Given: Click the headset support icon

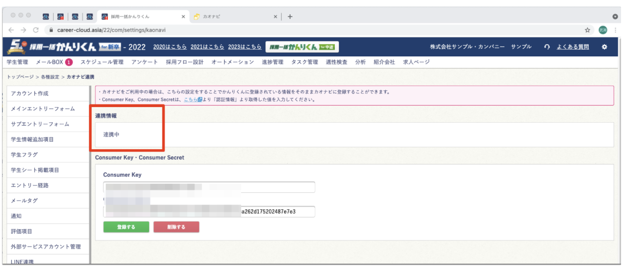Looking at the screenshot, I should point(547,47).
